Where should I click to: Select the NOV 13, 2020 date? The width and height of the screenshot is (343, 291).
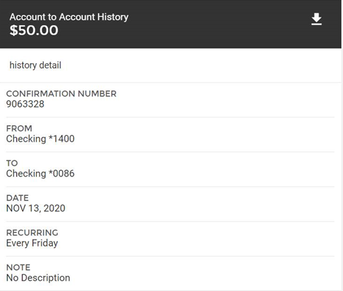click(35, 208)
